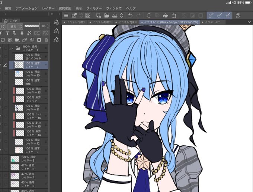This screenshot has width=253, height=192.
Task: Merge with the layer below
Action: click(x=32, y=40)
